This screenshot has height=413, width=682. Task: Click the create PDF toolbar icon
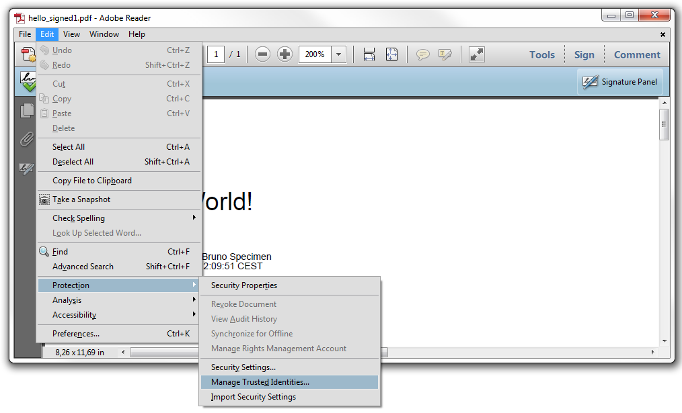28,54
